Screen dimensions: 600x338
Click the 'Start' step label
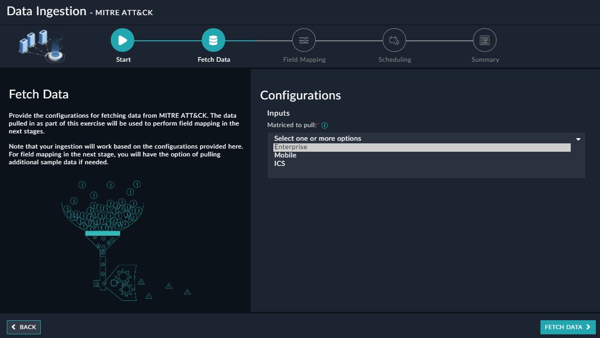[123, 60]
